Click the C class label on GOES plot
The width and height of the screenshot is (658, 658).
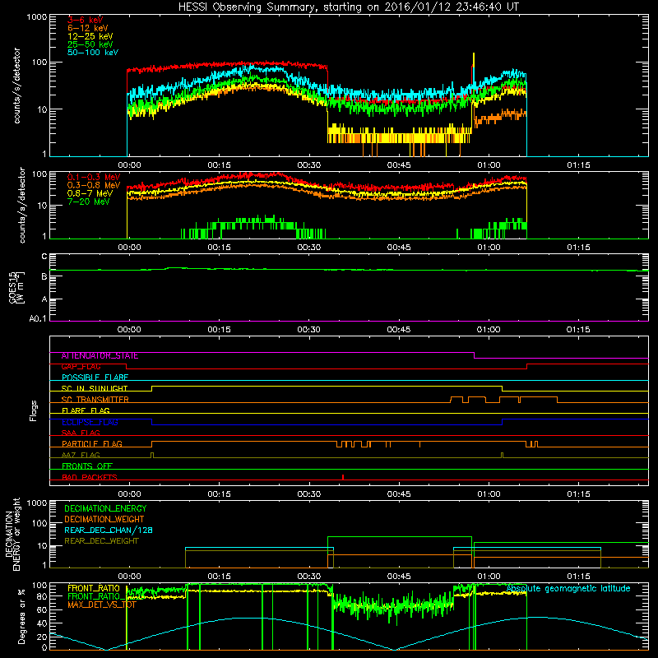point(44,257)
